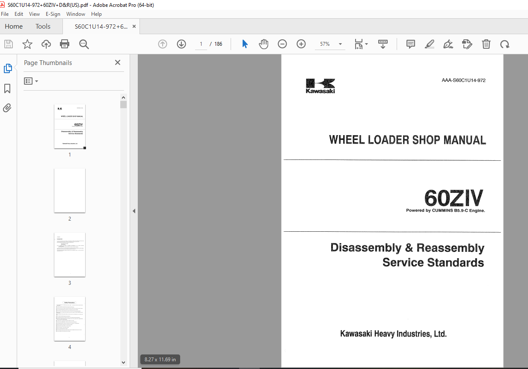The width and height of the screenshot is (528, 369).
Task: Click the total page count '186'
Action: (218, 44)
